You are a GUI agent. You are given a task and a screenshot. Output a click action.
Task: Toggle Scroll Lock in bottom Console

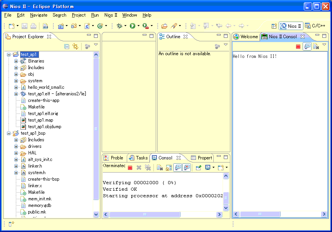coord(169,168)
